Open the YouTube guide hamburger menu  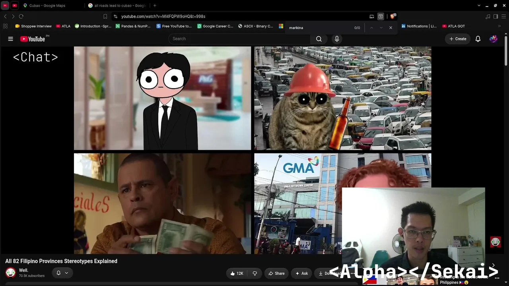coord(11,39)
